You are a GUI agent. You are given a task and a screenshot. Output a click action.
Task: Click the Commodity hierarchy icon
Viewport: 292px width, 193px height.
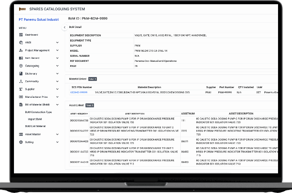point(21,81)
